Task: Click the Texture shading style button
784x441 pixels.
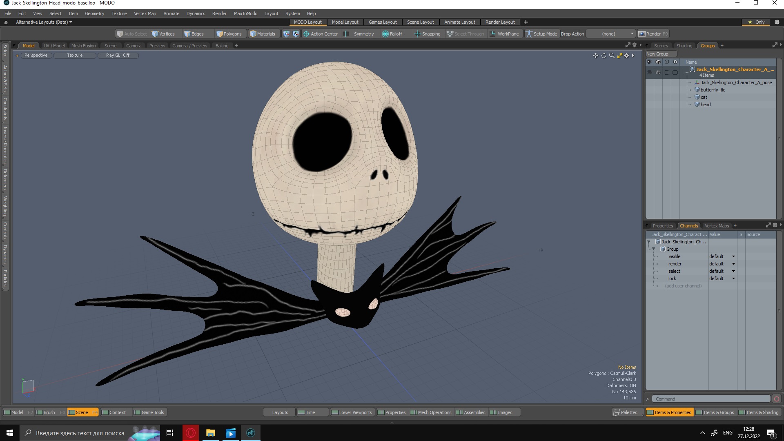Action: [75, 56]
